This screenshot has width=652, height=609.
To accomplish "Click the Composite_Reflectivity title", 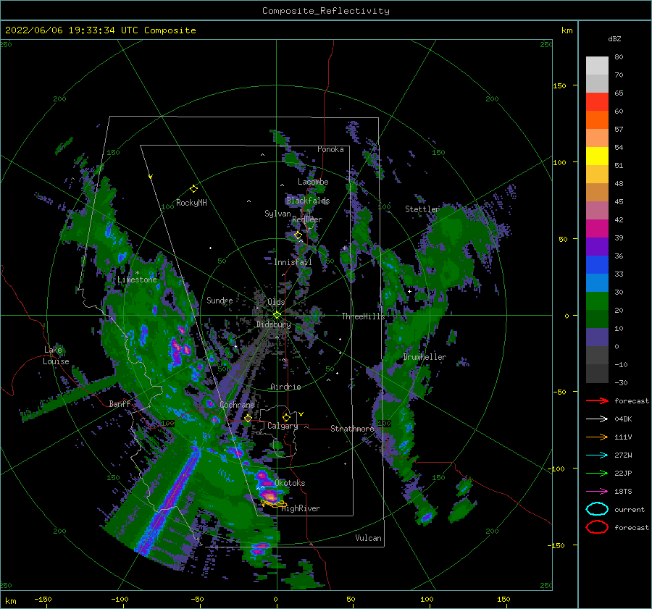I will point(326,11).
